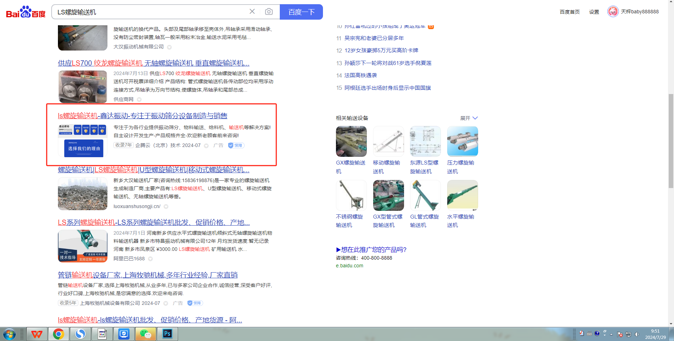This screenshot has height=341, width=674.
Task: Click the taskbar clock showing 9:51
Action: 655,334
